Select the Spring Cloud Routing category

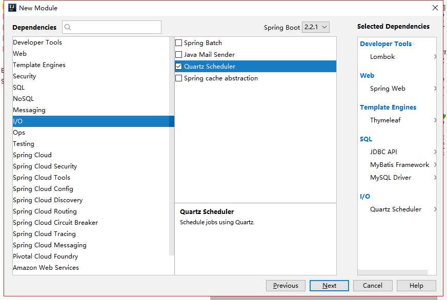pos(91,211)
